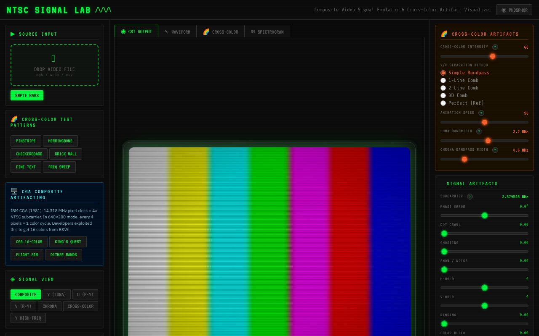Select the Checkerboard pattern
The width and height of the screenshot is (539, 336).
(x=29, y=154)
